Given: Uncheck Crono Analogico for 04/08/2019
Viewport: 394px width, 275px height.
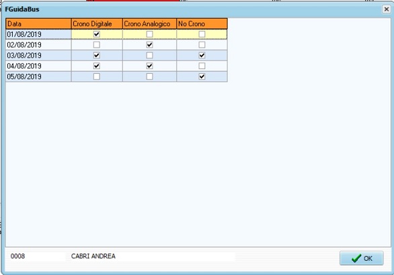Looking at the screenshot, I should click(149, 66).
